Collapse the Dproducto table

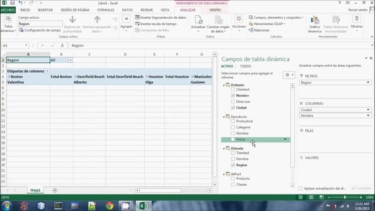click(224, 117)
